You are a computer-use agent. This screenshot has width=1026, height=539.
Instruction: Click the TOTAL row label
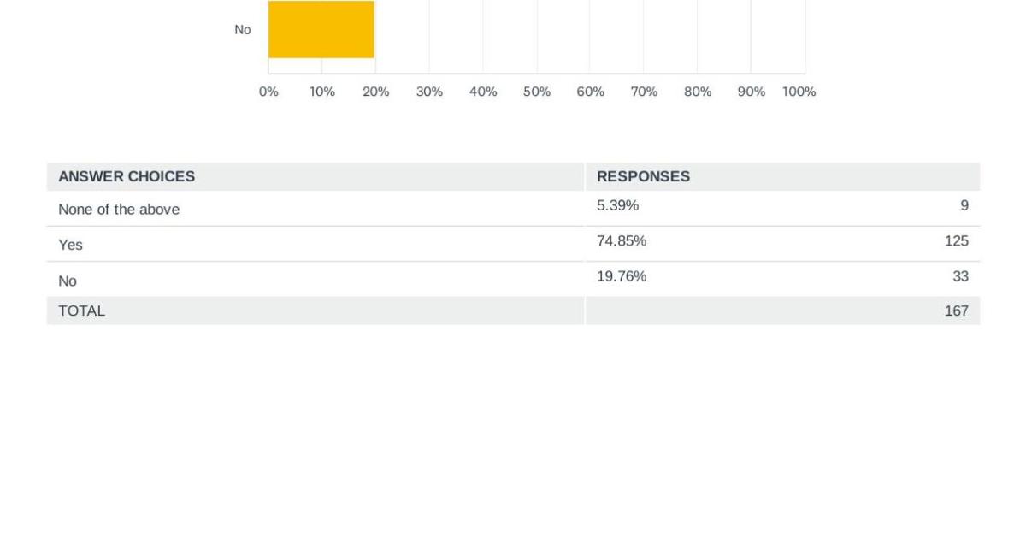click(x=81, y=311)
